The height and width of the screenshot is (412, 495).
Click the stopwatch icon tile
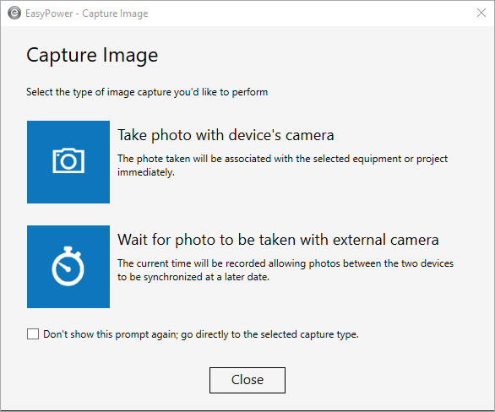click(x=68, y=267)
